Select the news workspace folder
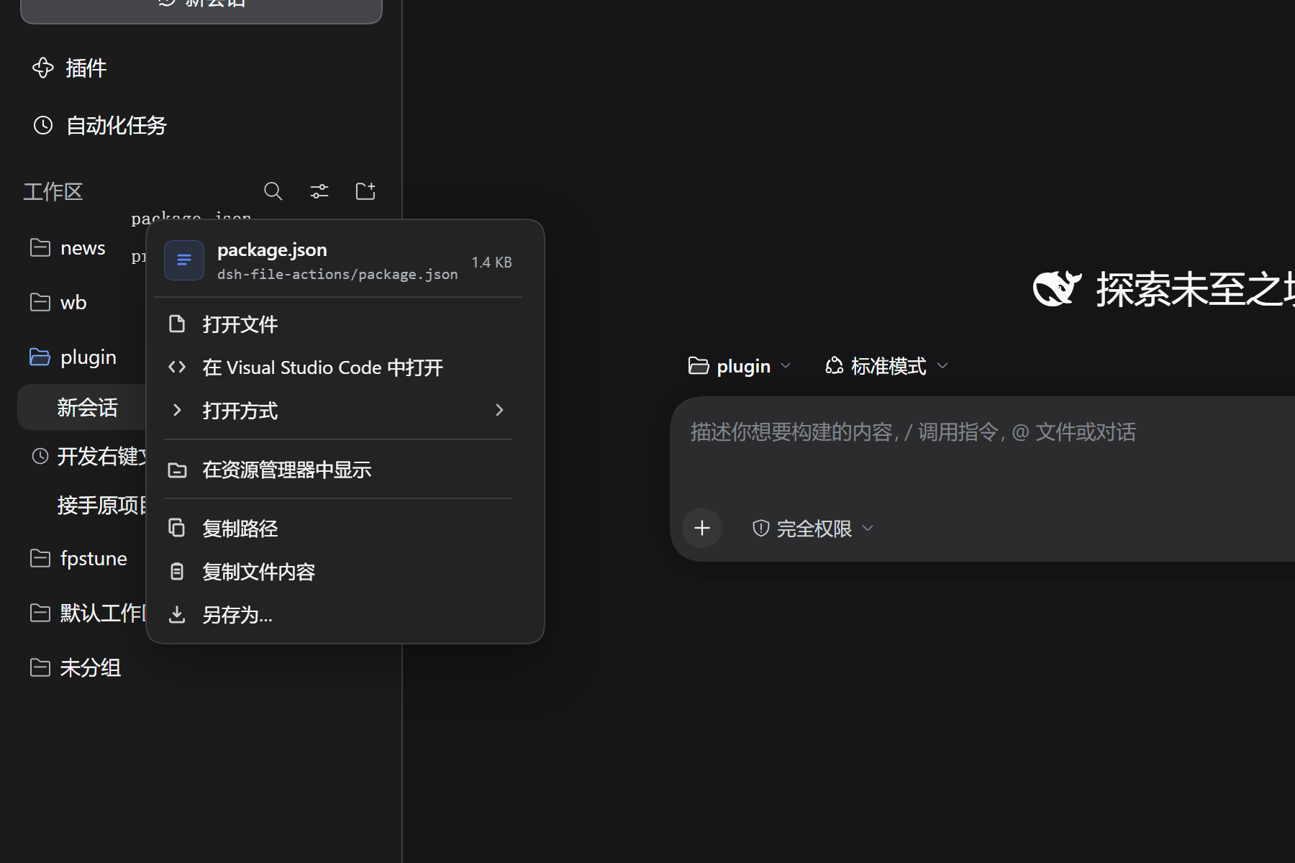The width and height of the screenshot is (1295, 863). point(68,248)
